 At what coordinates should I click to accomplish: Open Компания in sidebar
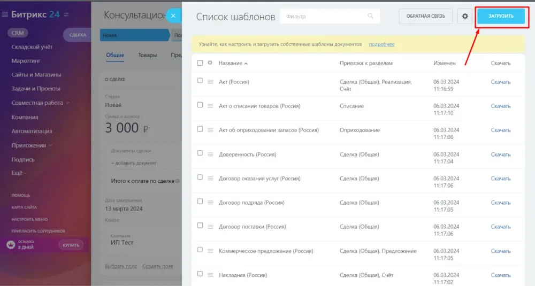[x=25, y=117]
